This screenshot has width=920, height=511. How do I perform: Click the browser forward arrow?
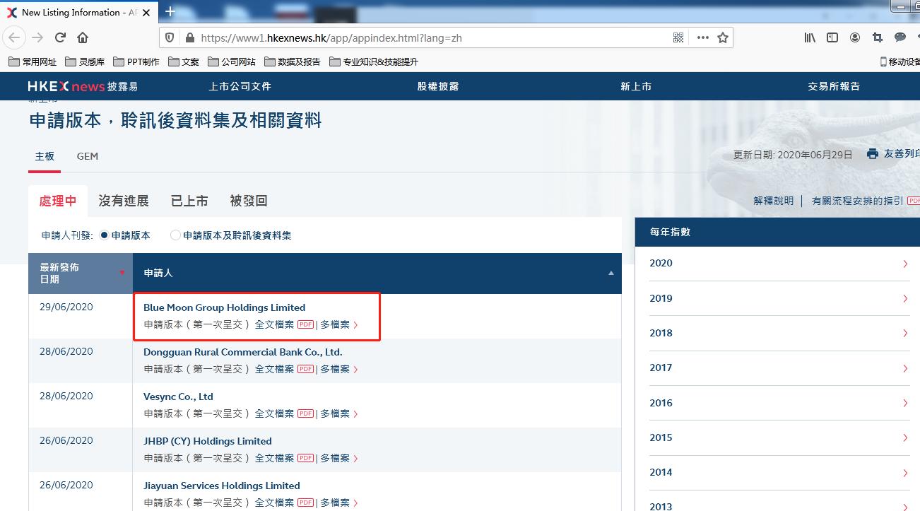[x=37, y=37]
